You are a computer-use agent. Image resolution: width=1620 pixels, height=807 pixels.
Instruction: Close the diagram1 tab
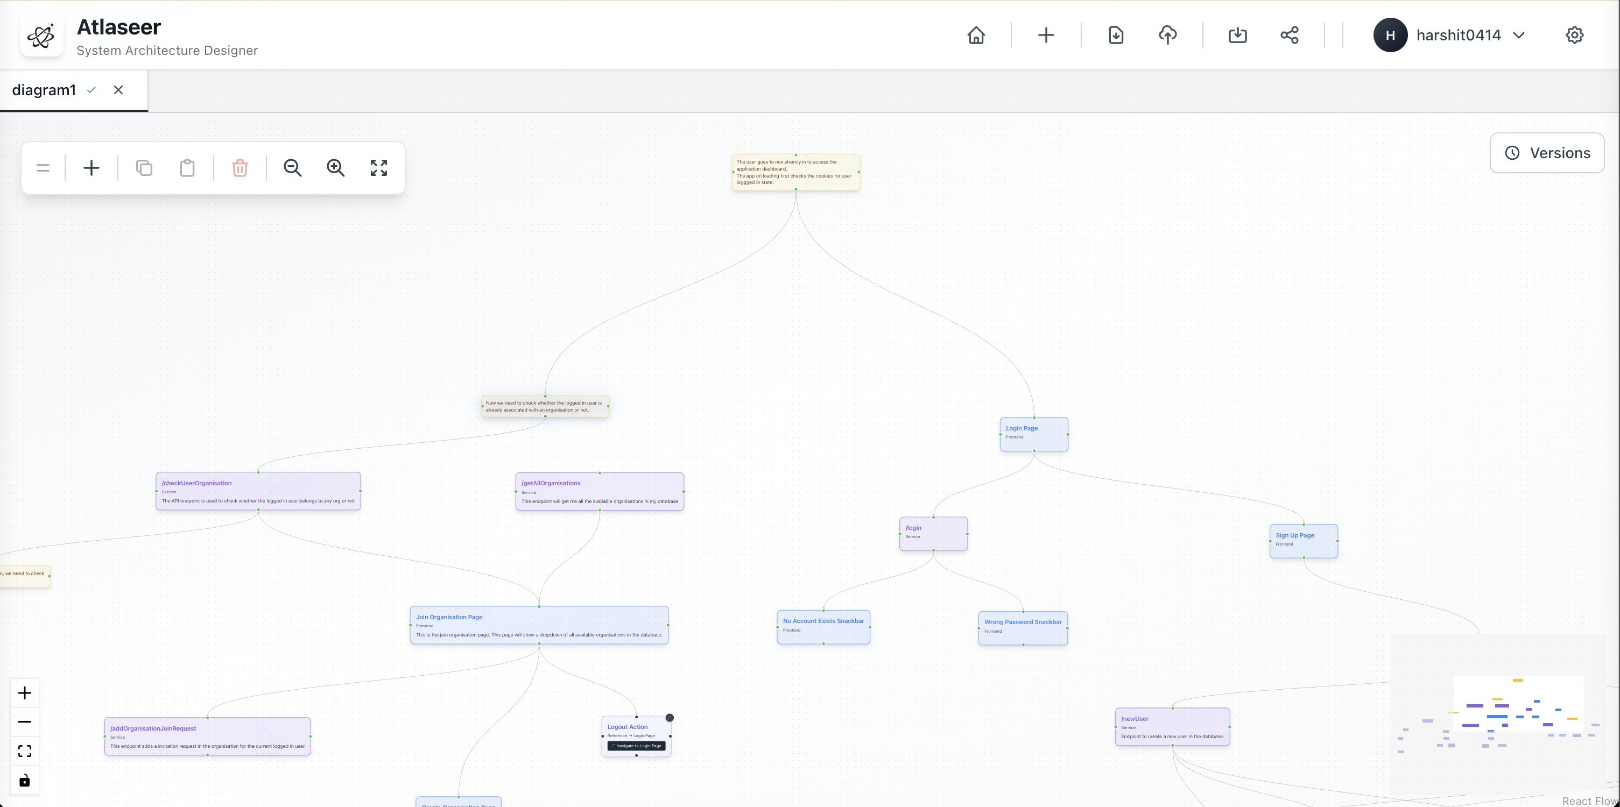(x=118, y=90)
